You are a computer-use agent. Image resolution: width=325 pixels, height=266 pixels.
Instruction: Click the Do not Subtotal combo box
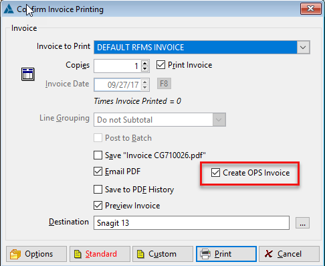click(x=160, y=120)
